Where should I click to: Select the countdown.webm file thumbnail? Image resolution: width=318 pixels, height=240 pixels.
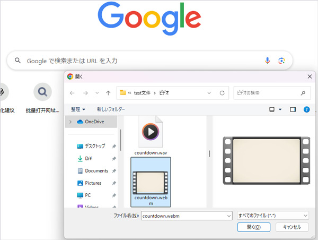[151, 183]
